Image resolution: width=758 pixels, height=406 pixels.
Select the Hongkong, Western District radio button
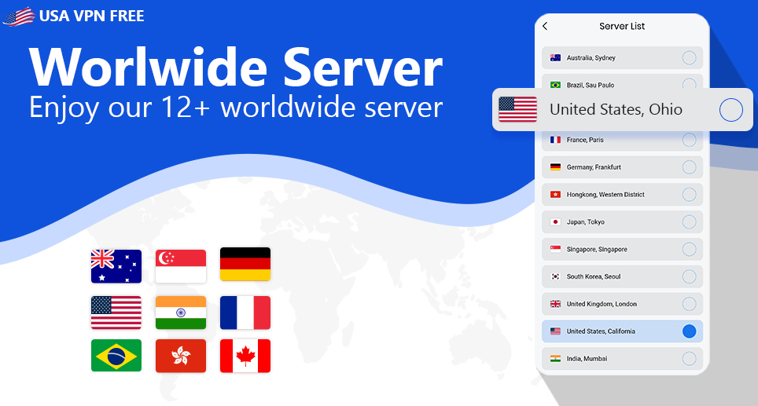[689, 195]
